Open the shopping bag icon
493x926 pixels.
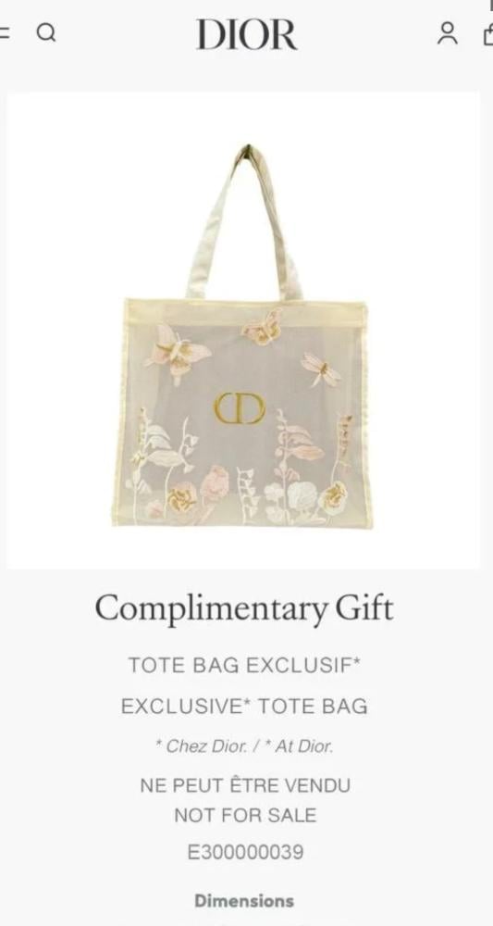point(487,33)
